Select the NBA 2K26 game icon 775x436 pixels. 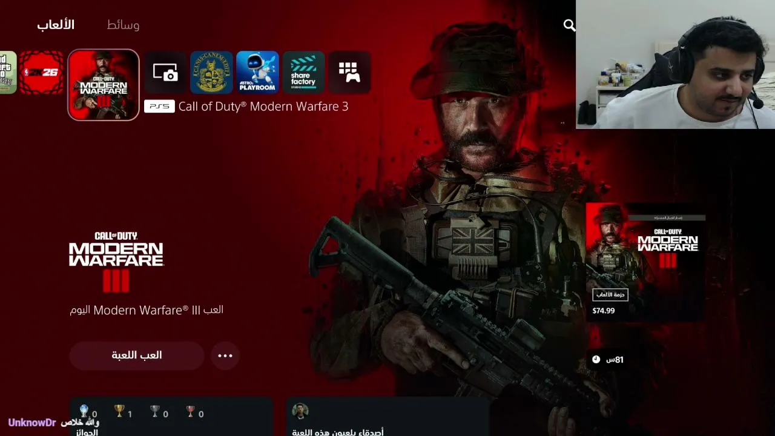[41, 73]
